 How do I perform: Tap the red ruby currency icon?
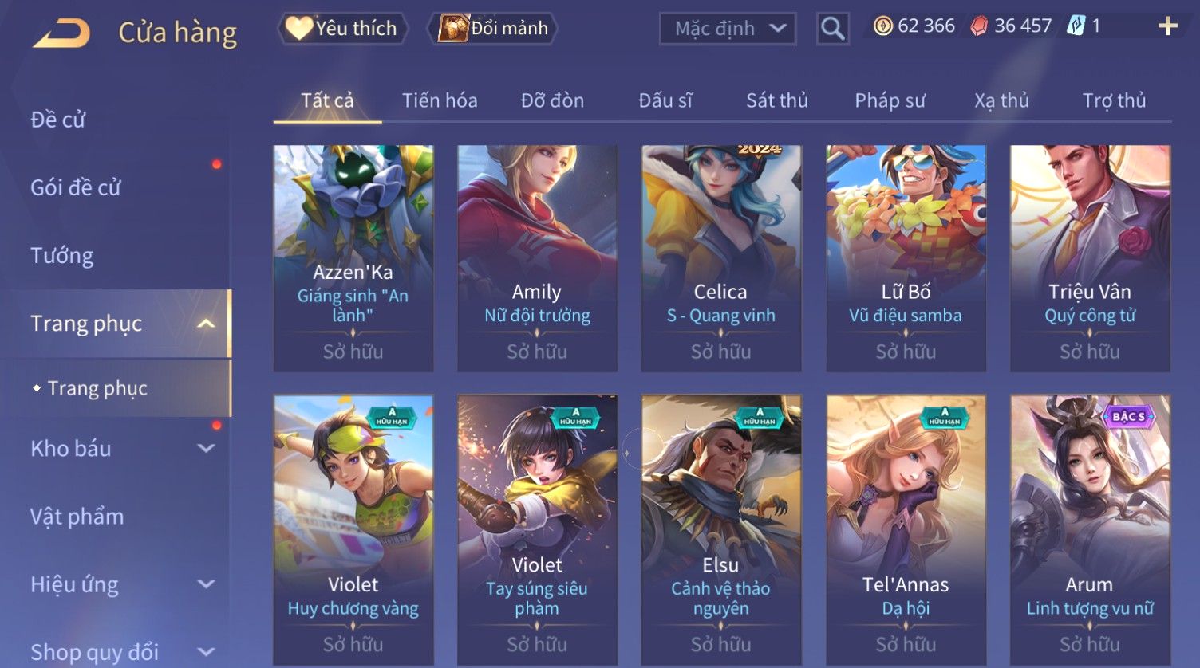pyautogui.click(x=979, y=26)
